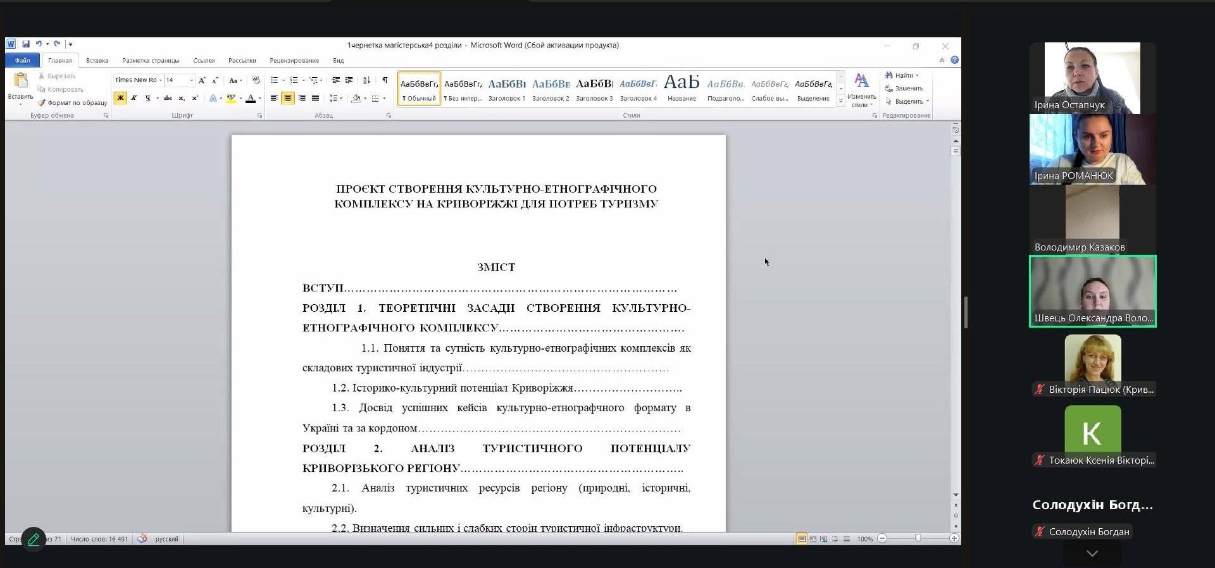
Task: Select the Format Painter brush icon
Action: tap(42, 102)
